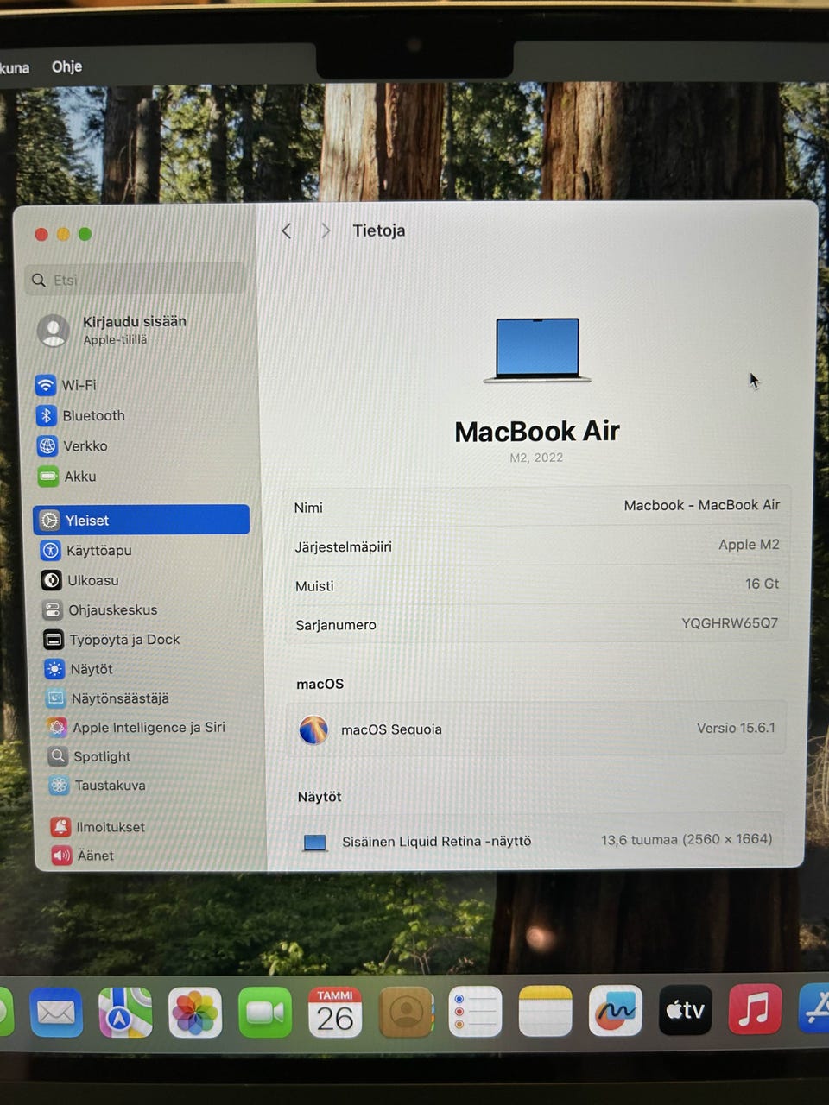
Task: Open Wi-Fi settings in sidebar
Action: [x=66, y=385]
